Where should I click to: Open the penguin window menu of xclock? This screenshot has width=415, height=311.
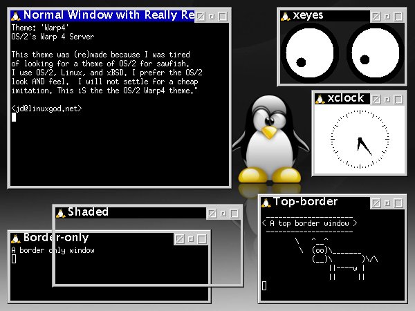tap(320, 99)
